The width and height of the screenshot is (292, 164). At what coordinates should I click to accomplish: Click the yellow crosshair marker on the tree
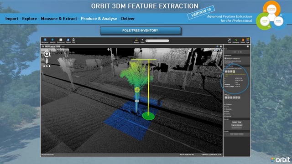coord(137,90)
